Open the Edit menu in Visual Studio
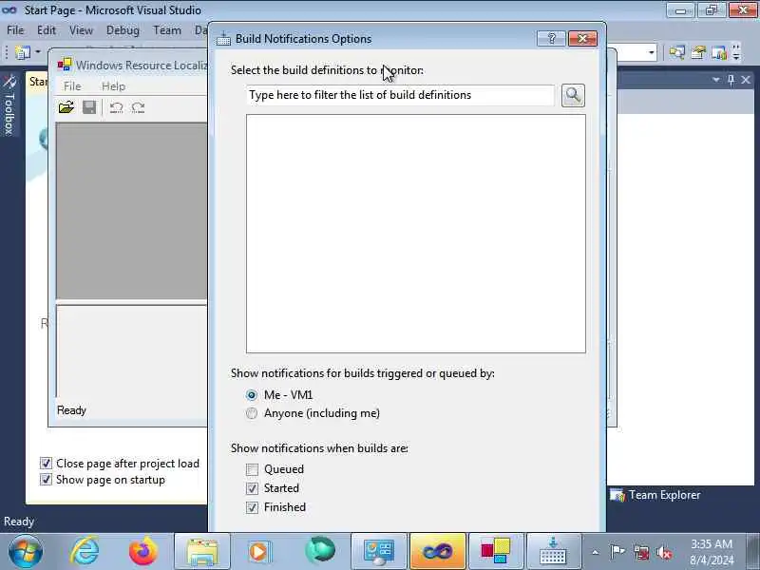The height and width of the screenshot is (570, 760). 46,30
